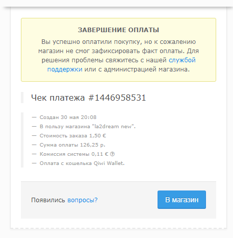Open the «службой» support link
Image resolution: width=233 pixels, height=238 pixels.
182,60
